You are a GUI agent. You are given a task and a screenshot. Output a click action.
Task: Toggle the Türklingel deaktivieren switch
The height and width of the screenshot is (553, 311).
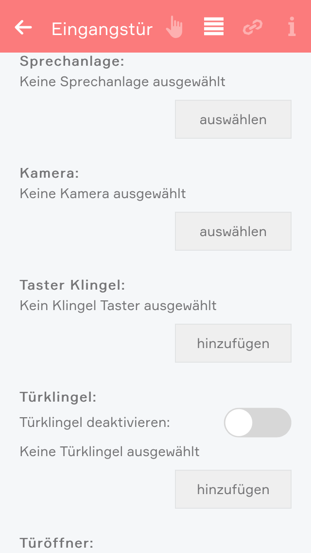(258, 423)
